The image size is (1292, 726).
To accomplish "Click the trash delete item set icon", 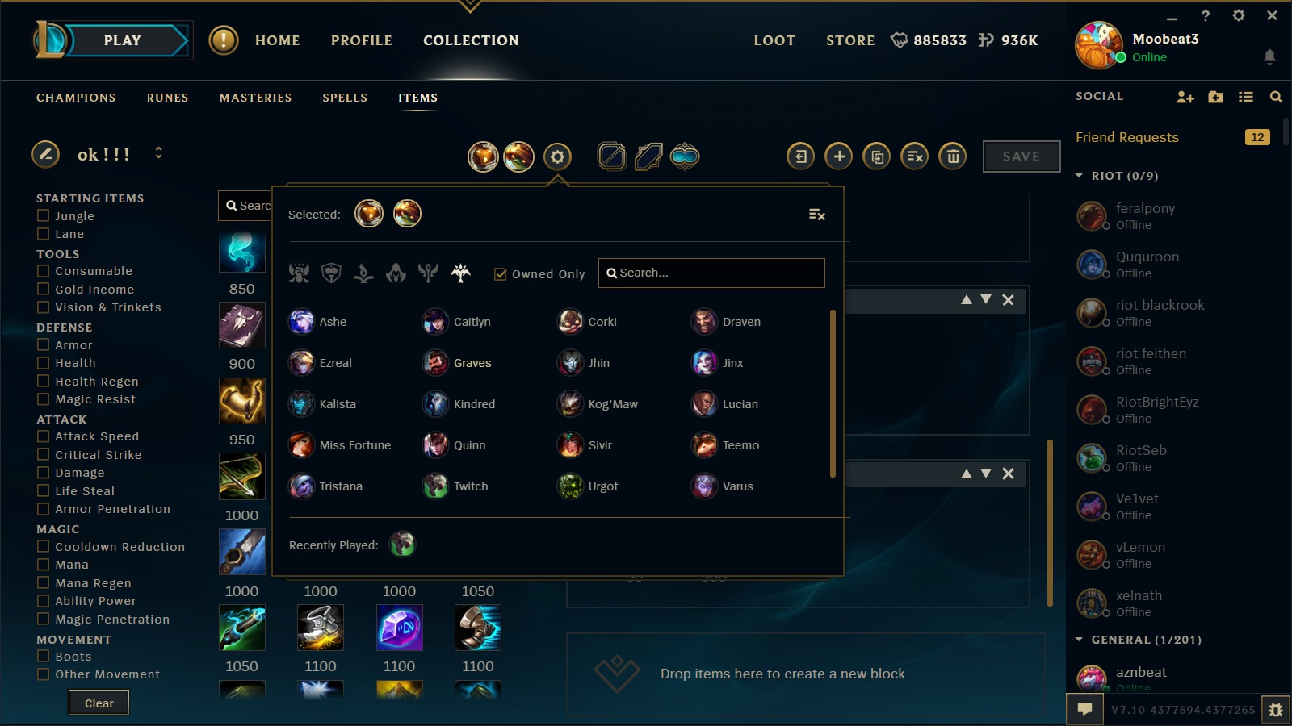I will tap(953, 156).
